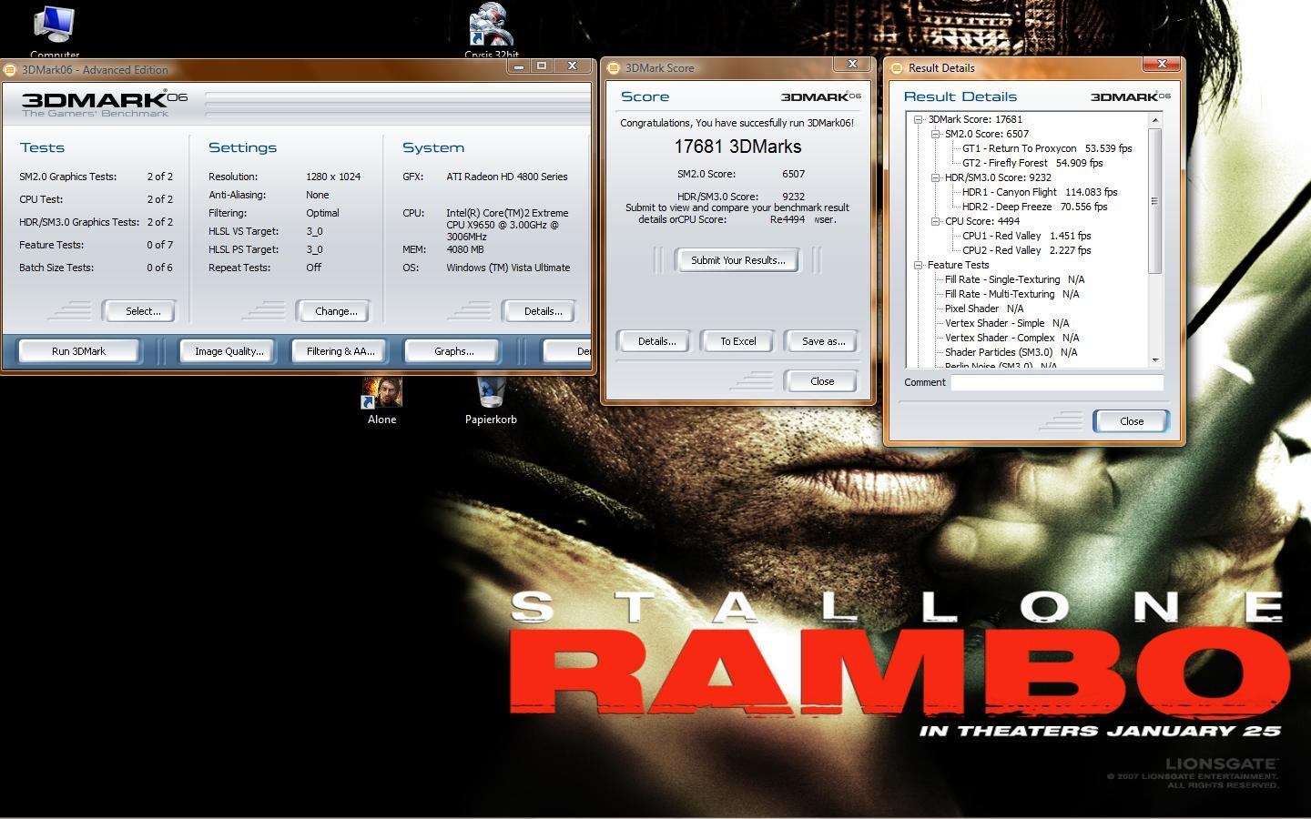Click Change button under Settings

pyautogui.click(x=336, y=311)
